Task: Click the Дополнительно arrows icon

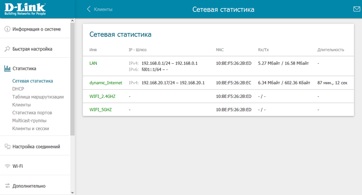Action: [7, 186]
